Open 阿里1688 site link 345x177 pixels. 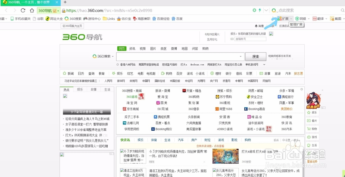pos(224,109)
